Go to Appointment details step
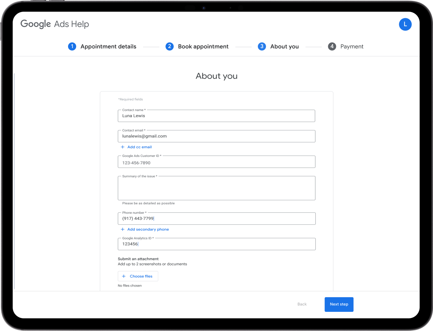The image size is (433, 331). coord(108,46)
